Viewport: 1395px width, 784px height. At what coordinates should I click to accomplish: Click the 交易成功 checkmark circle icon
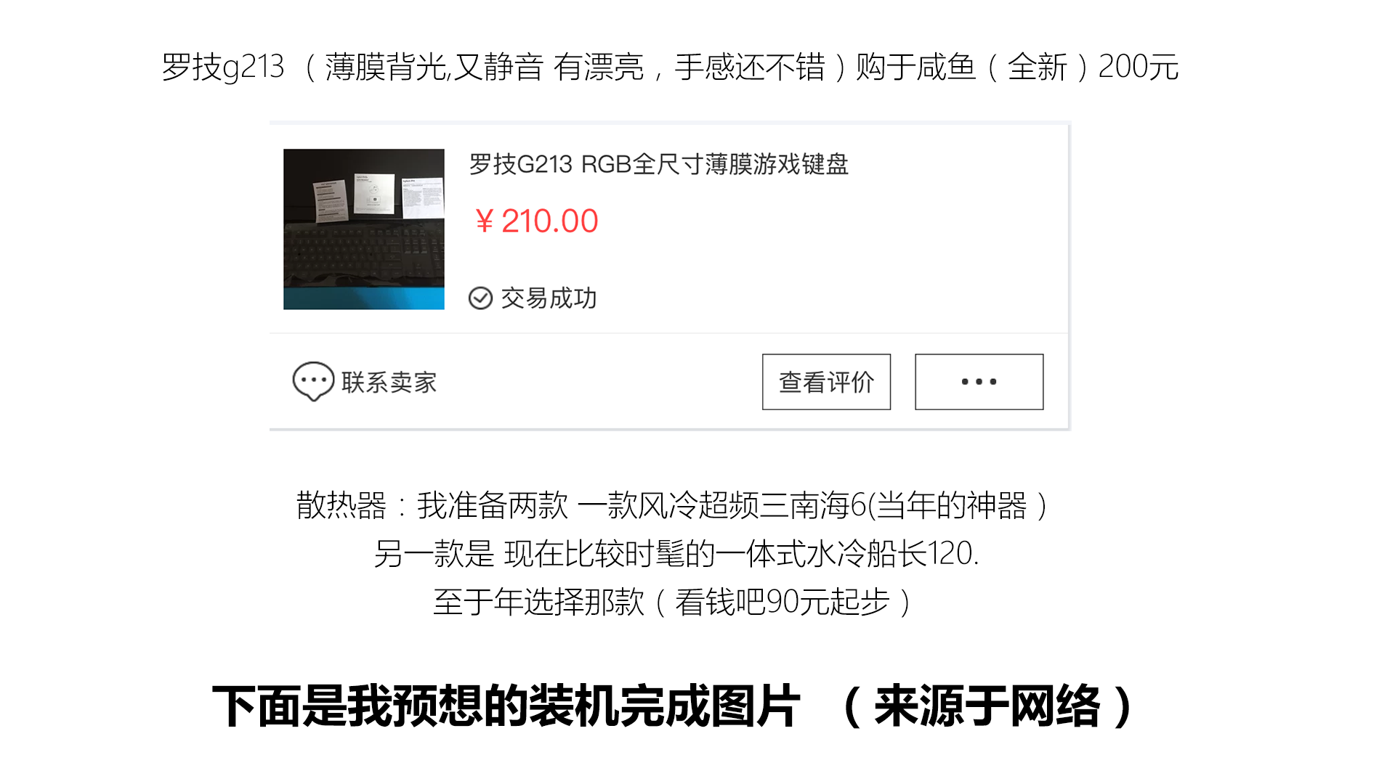pyautogui.click(x=480, y=298)
